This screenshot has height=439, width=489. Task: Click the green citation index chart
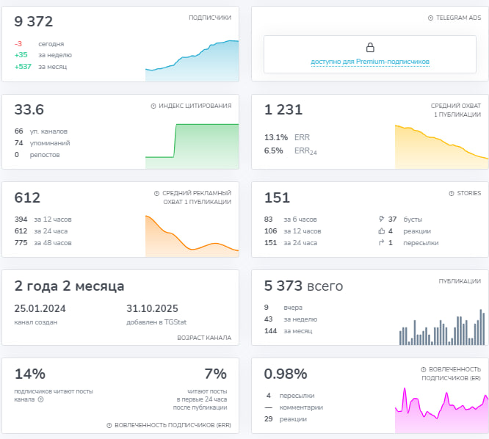(192, 146)
